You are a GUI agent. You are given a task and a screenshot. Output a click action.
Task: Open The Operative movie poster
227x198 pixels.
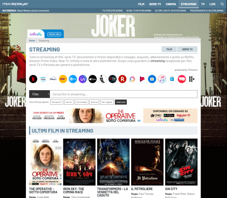[45, 162]
